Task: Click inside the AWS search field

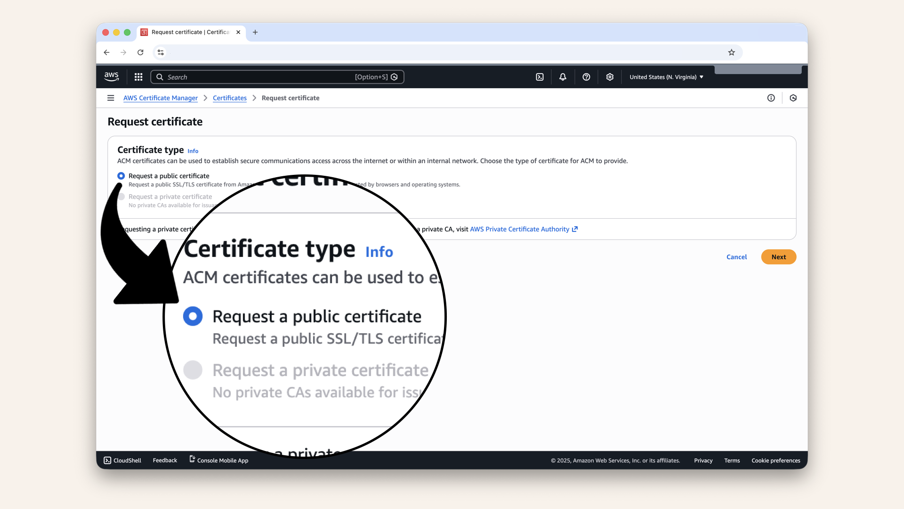Action: coord(259,77)
